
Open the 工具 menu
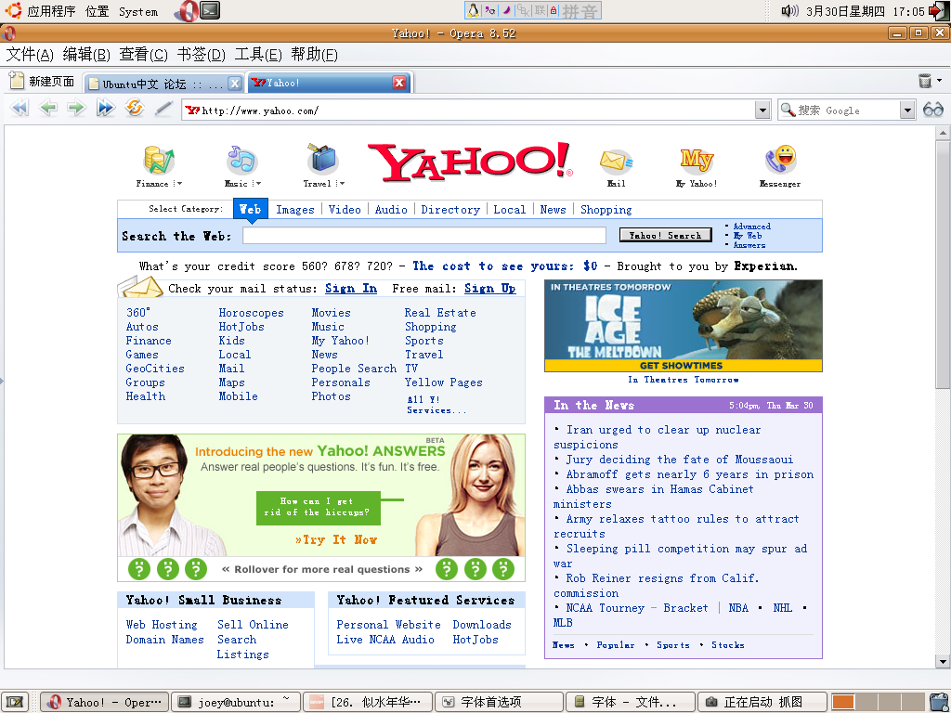(x=258, y=55)
